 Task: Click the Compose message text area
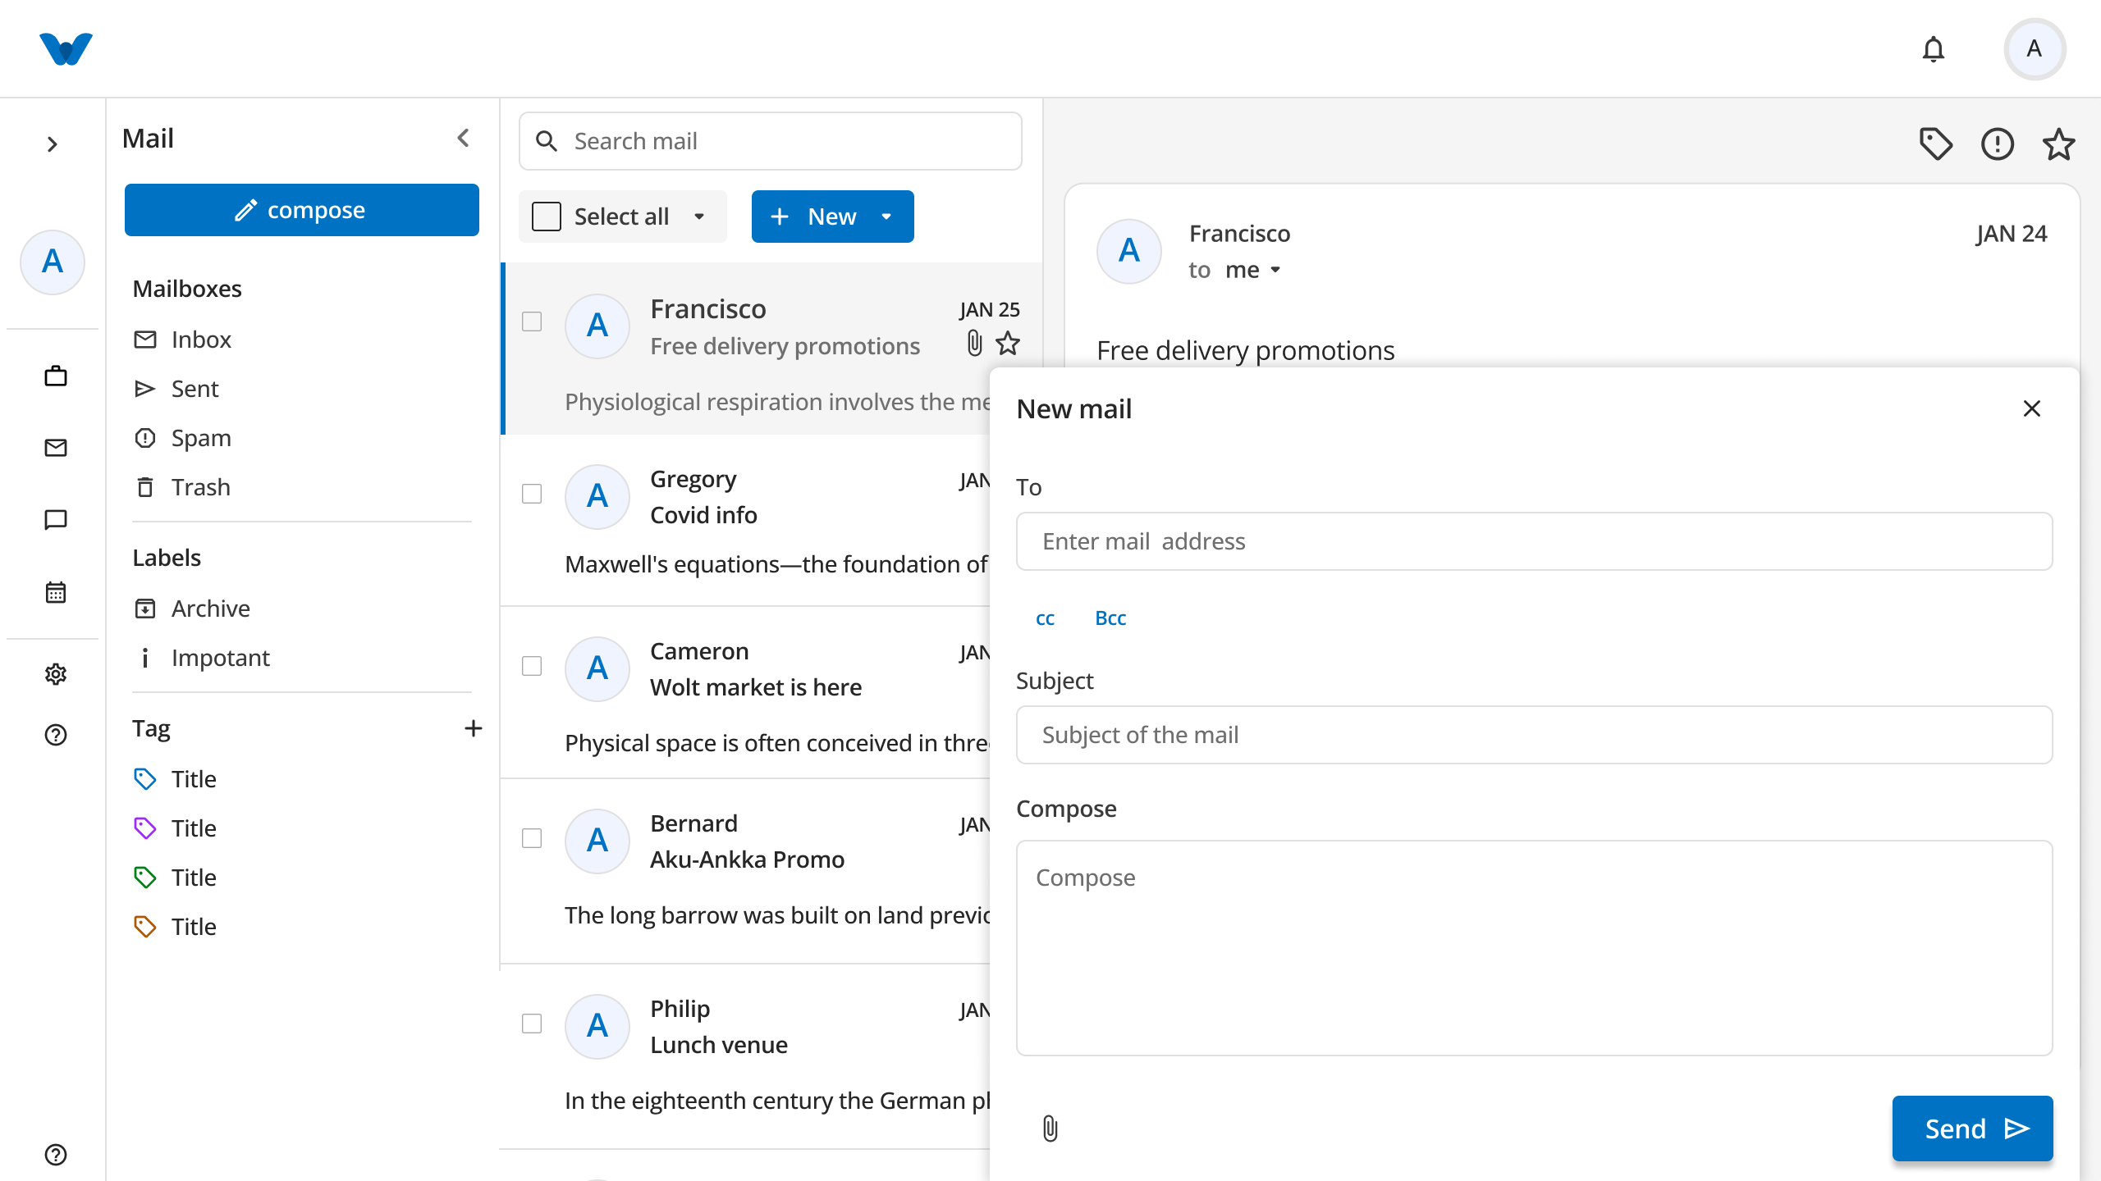coord(1534,948)
